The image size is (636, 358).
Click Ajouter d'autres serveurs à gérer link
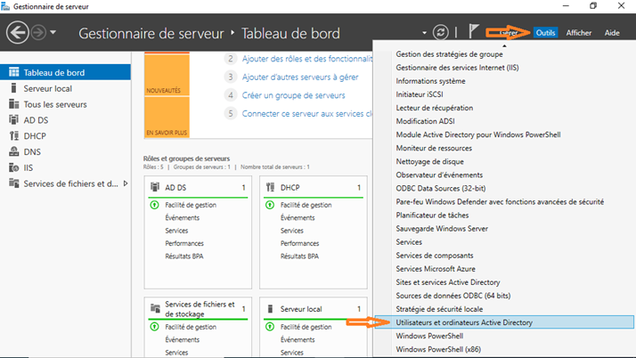coord(300,77)
